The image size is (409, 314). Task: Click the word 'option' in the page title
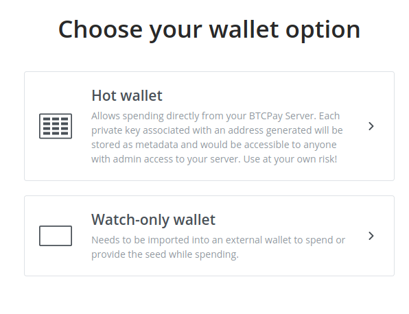(323, 30)
